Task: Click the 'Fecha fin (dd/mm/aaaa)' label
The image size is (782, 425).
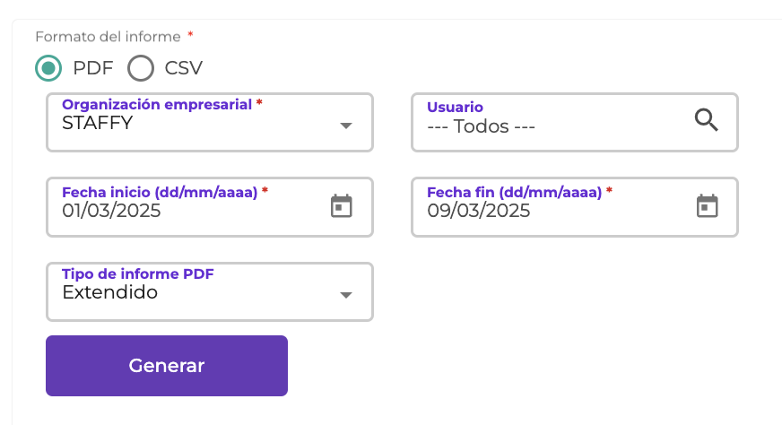Action: pyautogui.click(x=513, y=192)
